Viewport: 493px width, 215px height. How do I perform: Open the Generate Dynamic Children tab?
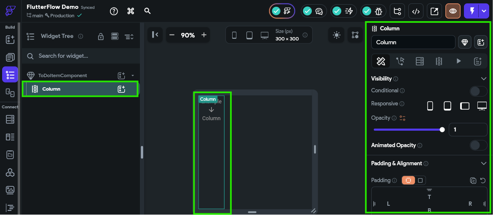click(439, 61)
